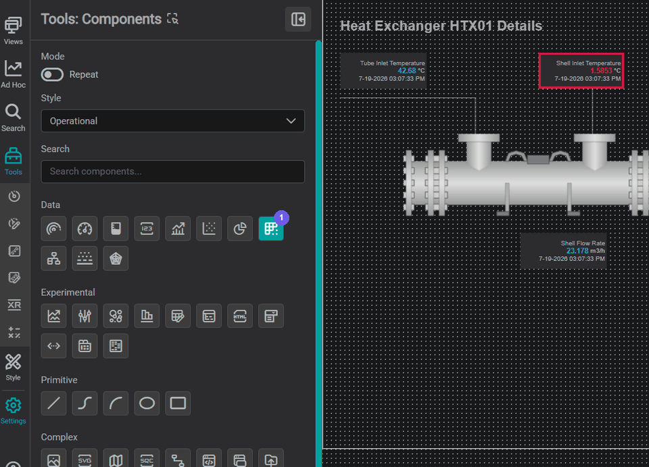Toggle the Repeat mode switch

pos(52,74)
